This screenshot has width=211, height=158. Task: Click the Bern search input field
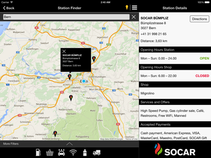[x=66, y=17]
